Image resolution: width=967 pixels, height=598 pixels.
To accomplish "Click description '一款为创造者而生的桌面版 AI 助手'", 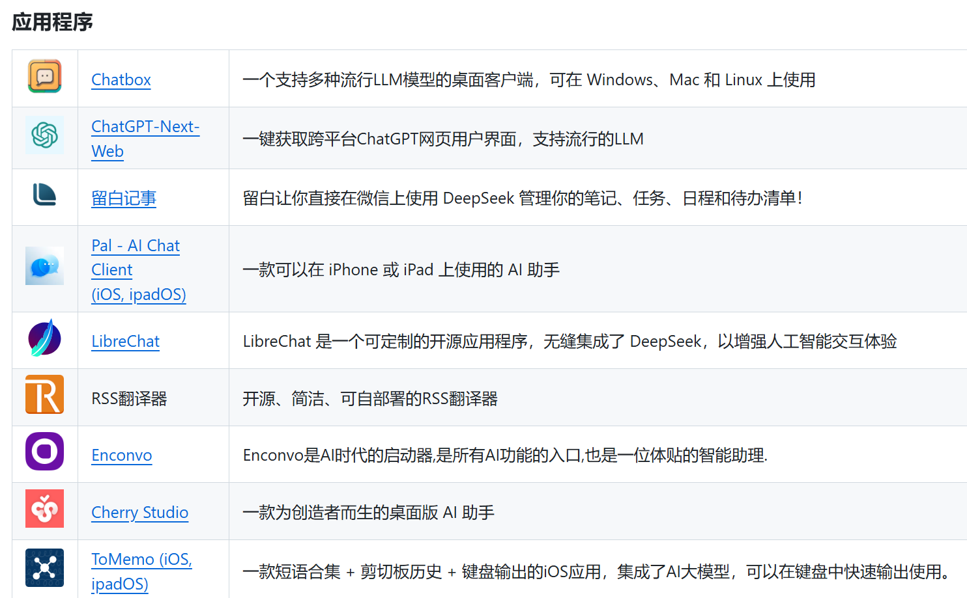I will (x=369, y=513).
